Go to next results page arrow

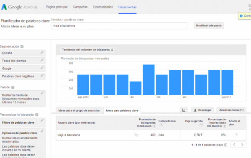tap(242, 145)
